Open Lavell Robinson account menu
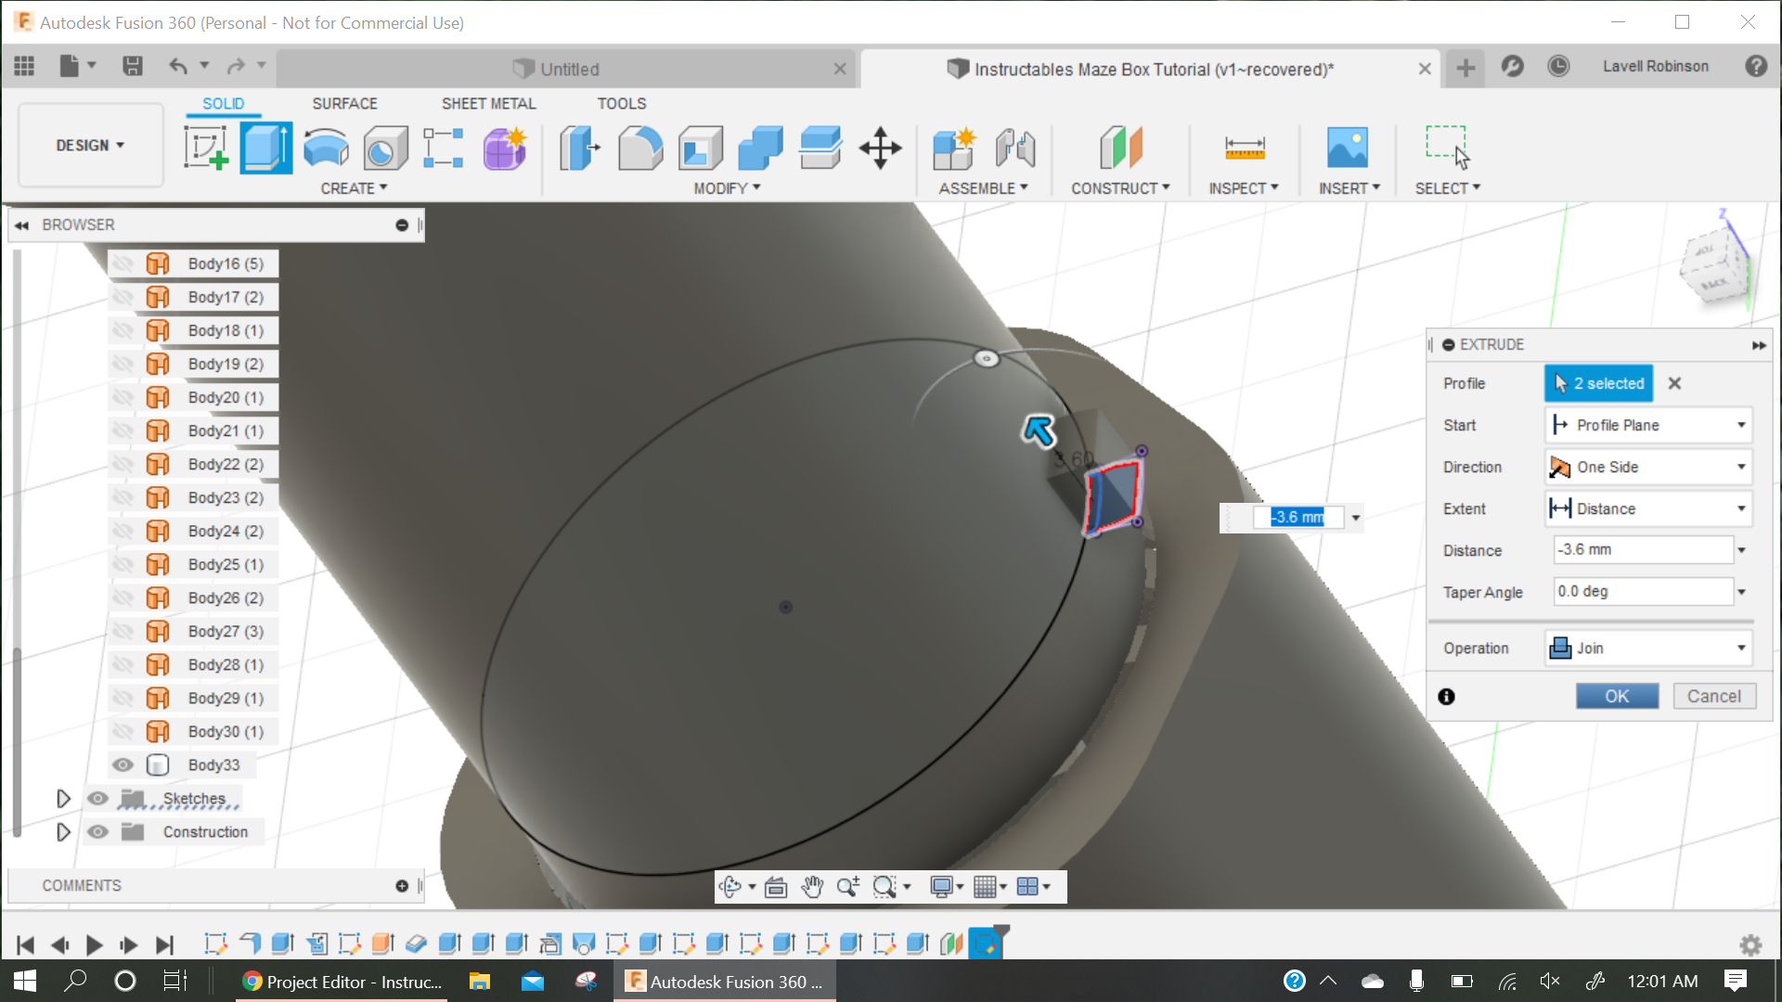1782x1002 pixels. [x=1656, y=66]
